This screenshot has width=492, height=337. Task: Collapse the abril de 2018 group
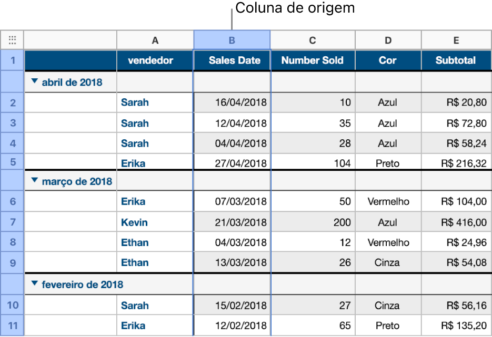[x=34, y=82]
